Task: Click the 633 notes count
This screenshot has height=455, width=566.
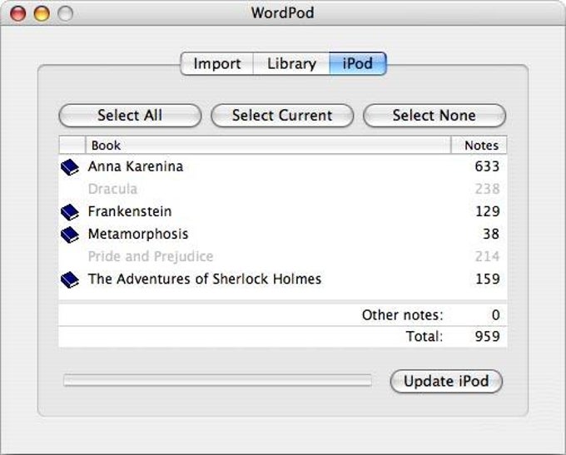Action: [x=487, y=166]
